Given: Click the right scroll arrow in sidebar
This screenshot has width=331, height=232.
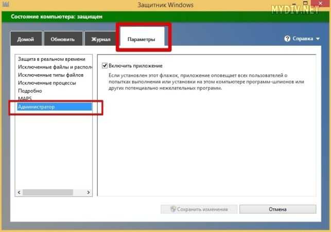Looking at the screenshot, I should click(89, 192).
